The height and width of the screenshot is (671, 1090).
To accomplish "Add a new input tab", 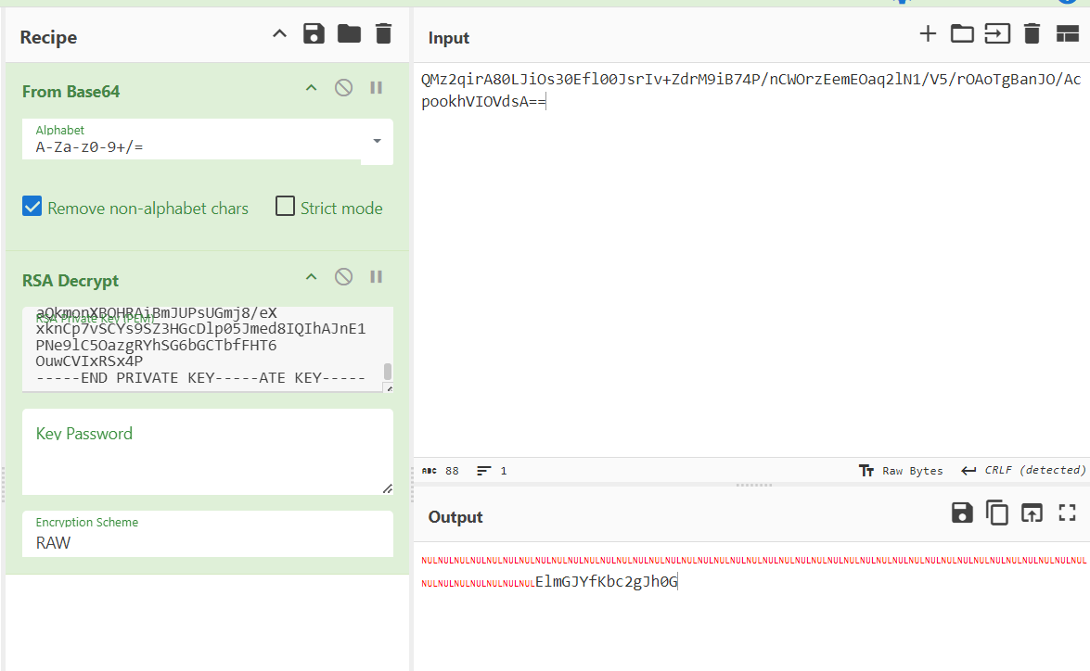I will point(928,33).
